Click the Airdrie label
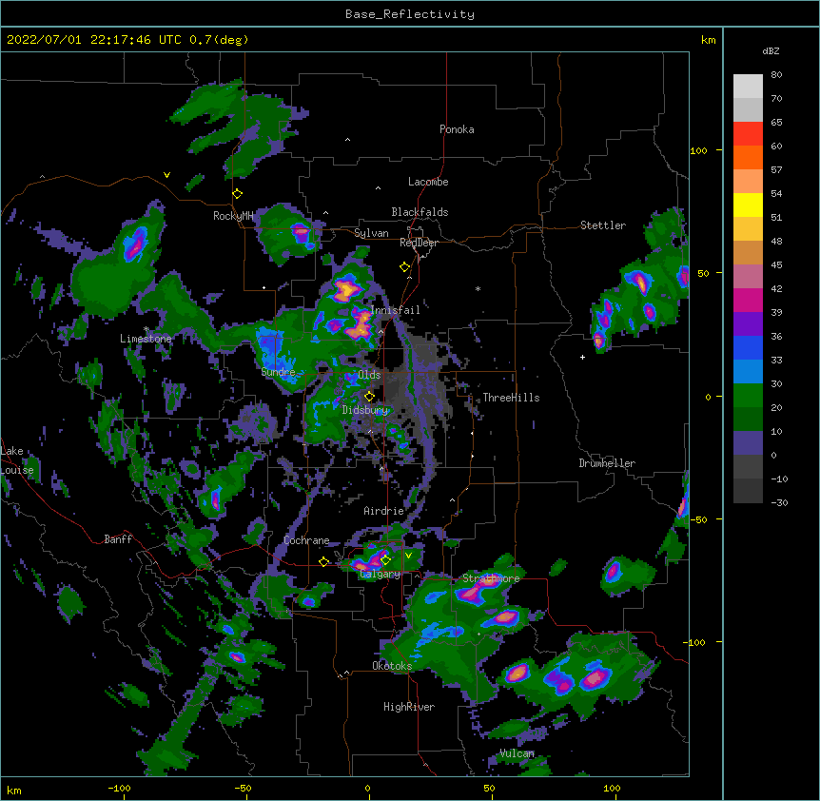Image resolution: width=820 pixels, height=801 pixels. (x=384, y=511)
